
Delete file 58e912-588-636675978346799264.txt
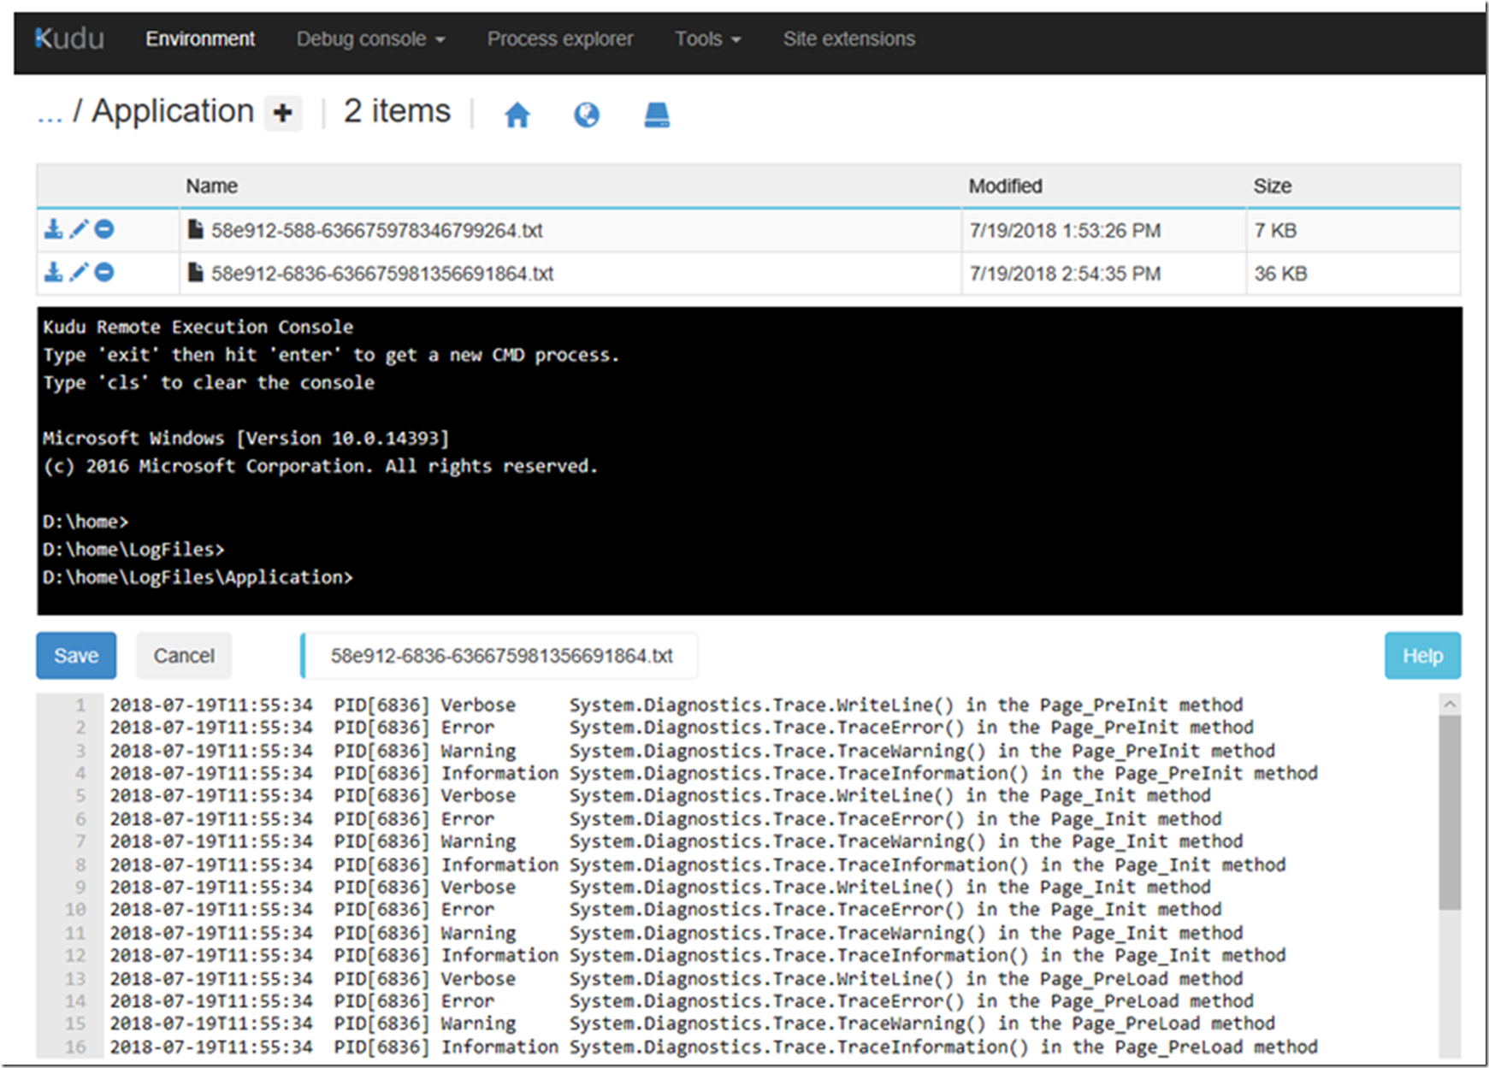click(x=104, y=229)
